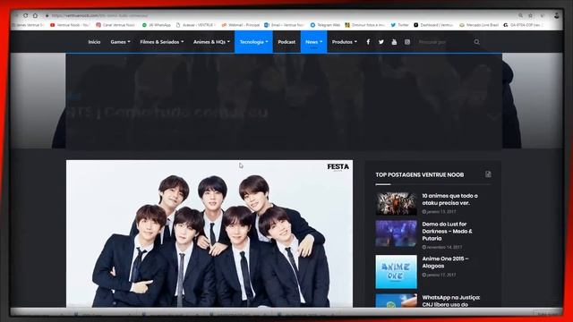The width and height of the screenshot is (573, 322).
Task: Open post 'WhatsApp na Justiça' link
Action: 451,301
